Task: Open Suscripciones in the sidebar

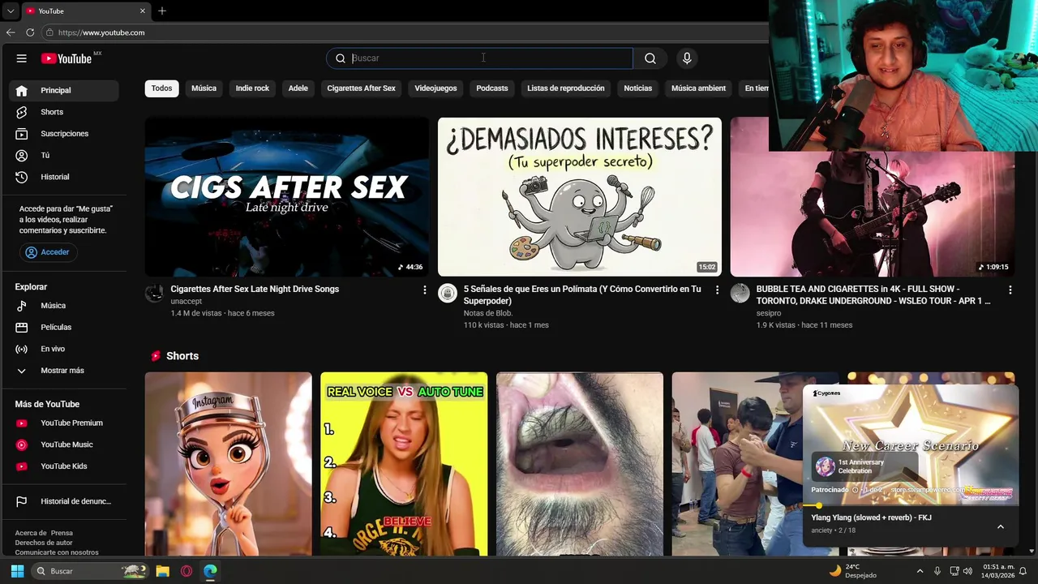Action: tap(63, 134)
